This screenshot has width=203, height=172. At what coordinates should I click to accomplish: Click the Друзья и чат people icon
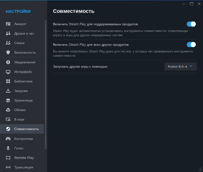click(8, 34)
